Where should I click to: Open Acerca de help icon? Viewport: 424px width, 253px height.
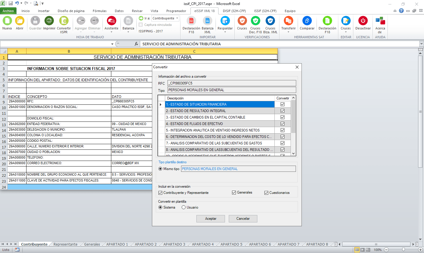pos(380,21)
